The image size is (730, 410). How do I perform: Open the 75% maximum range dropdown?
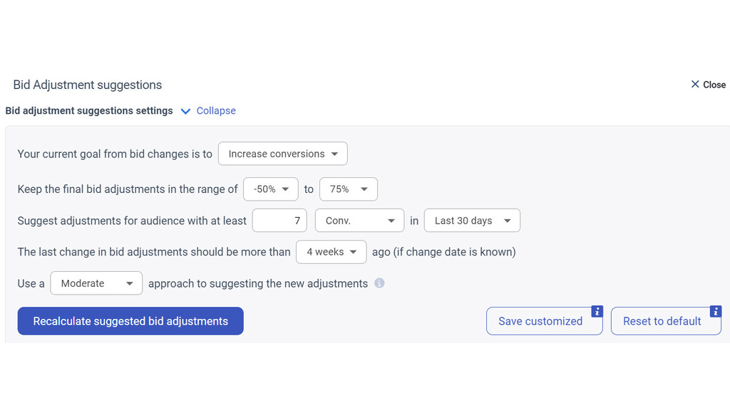348,189
